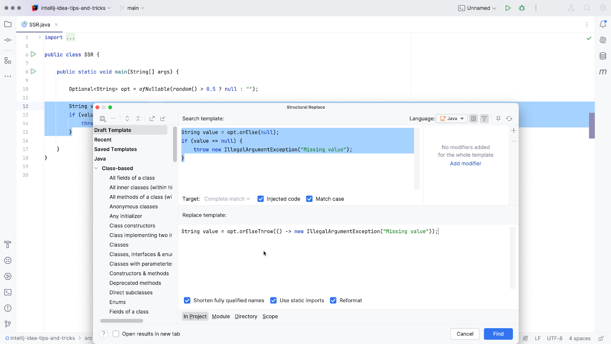Open the Git tool window icon

(x=8, y=324)
